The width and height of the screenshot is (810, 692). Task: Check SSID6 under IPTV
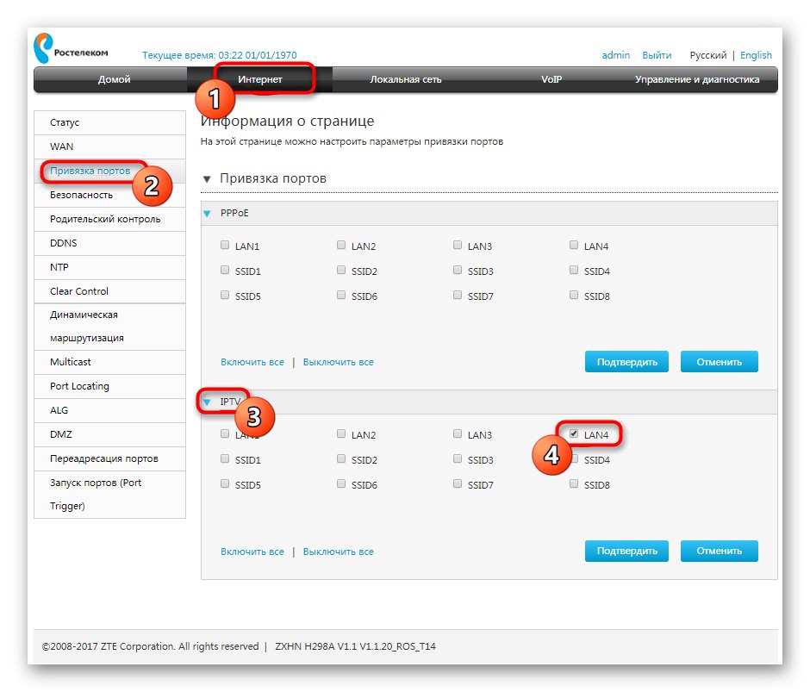click(x=341, y=483)
